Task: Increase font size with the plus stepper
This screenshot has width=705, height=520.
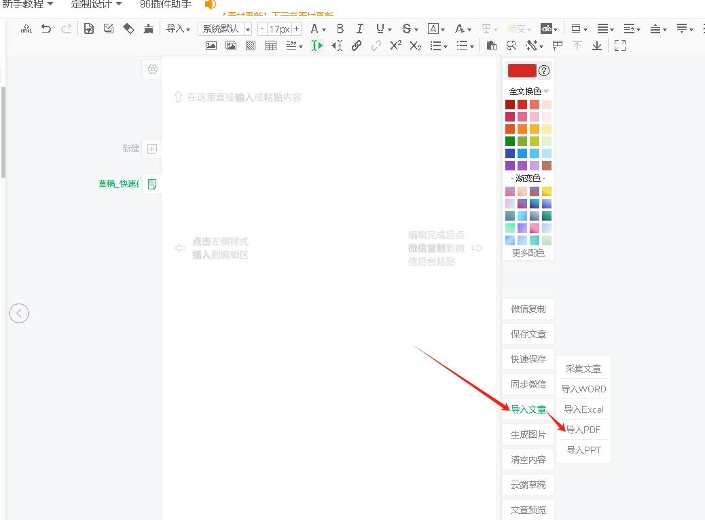Action: [297, 29]
